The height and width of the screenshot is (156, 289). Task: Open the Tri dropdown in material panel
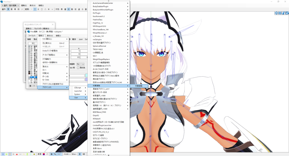click(80, 64)
